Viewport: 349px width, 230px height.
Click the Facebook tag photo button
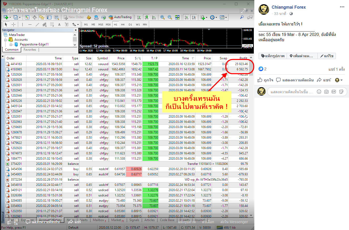pyautogui.click(x=273, y=56)
